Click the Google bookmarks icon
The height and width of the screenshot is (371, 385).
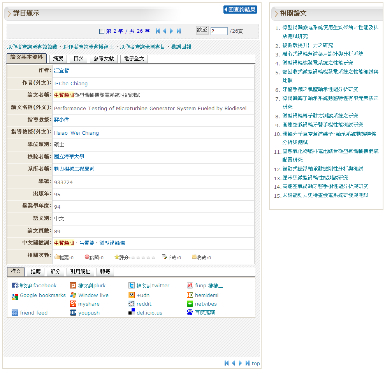(x=15, y=297)
